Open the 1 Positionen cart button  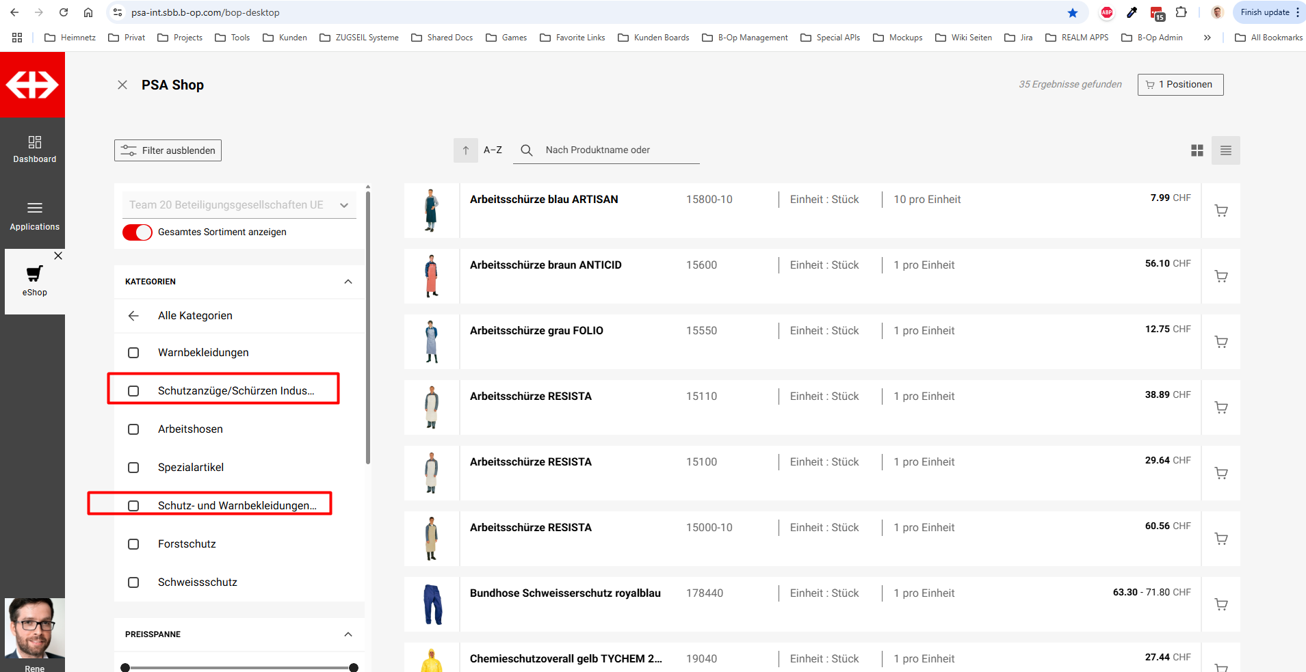click(x=1180, y=85)
